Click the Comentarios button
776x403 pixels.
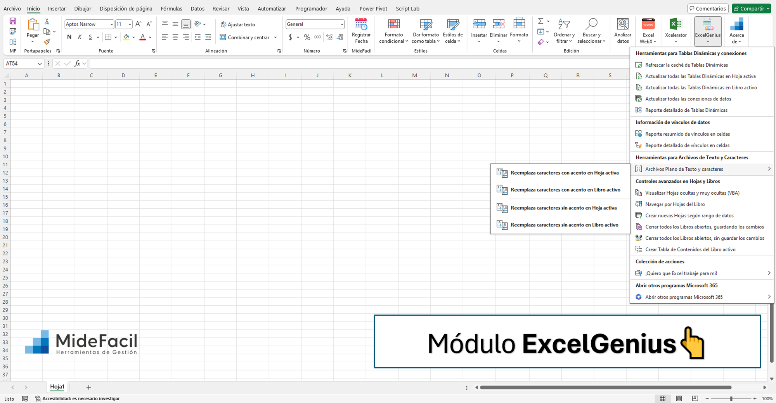(707, 9)
